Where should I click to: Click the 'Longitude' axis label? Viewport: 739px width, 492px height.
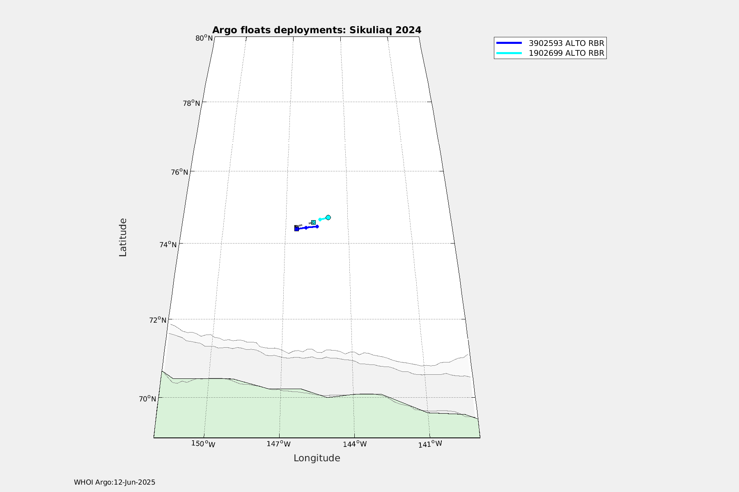[x=317, y=458]
